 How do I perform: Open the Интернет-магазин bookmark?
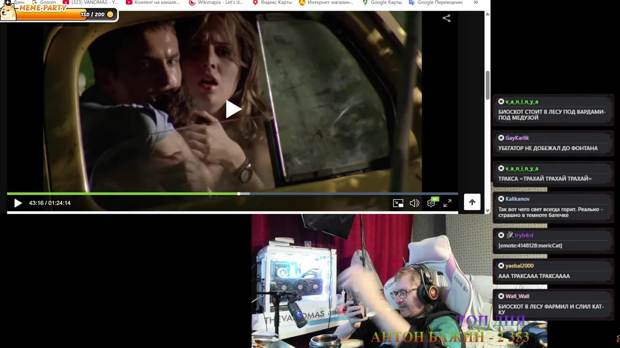[326, 2]
